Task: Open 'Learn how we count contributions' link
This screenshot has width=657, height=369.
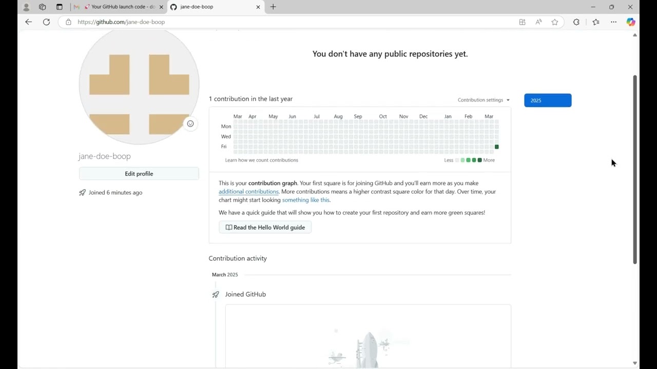Action: (x=262, y=160)
